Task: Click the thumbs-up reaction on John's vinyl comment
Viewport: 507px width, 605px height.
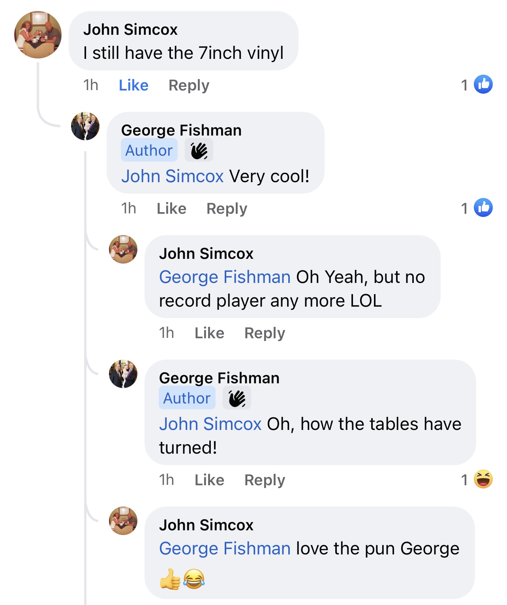Action: coord(483,84)
